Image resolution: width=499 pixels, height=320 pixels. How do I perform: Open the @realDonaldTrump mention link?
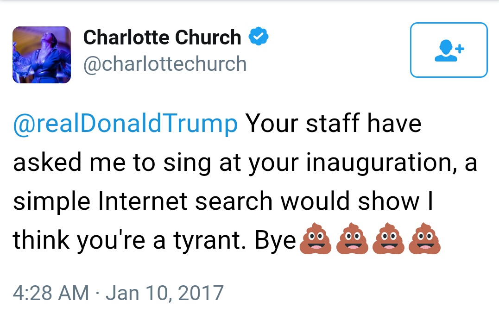click(125, 124)
